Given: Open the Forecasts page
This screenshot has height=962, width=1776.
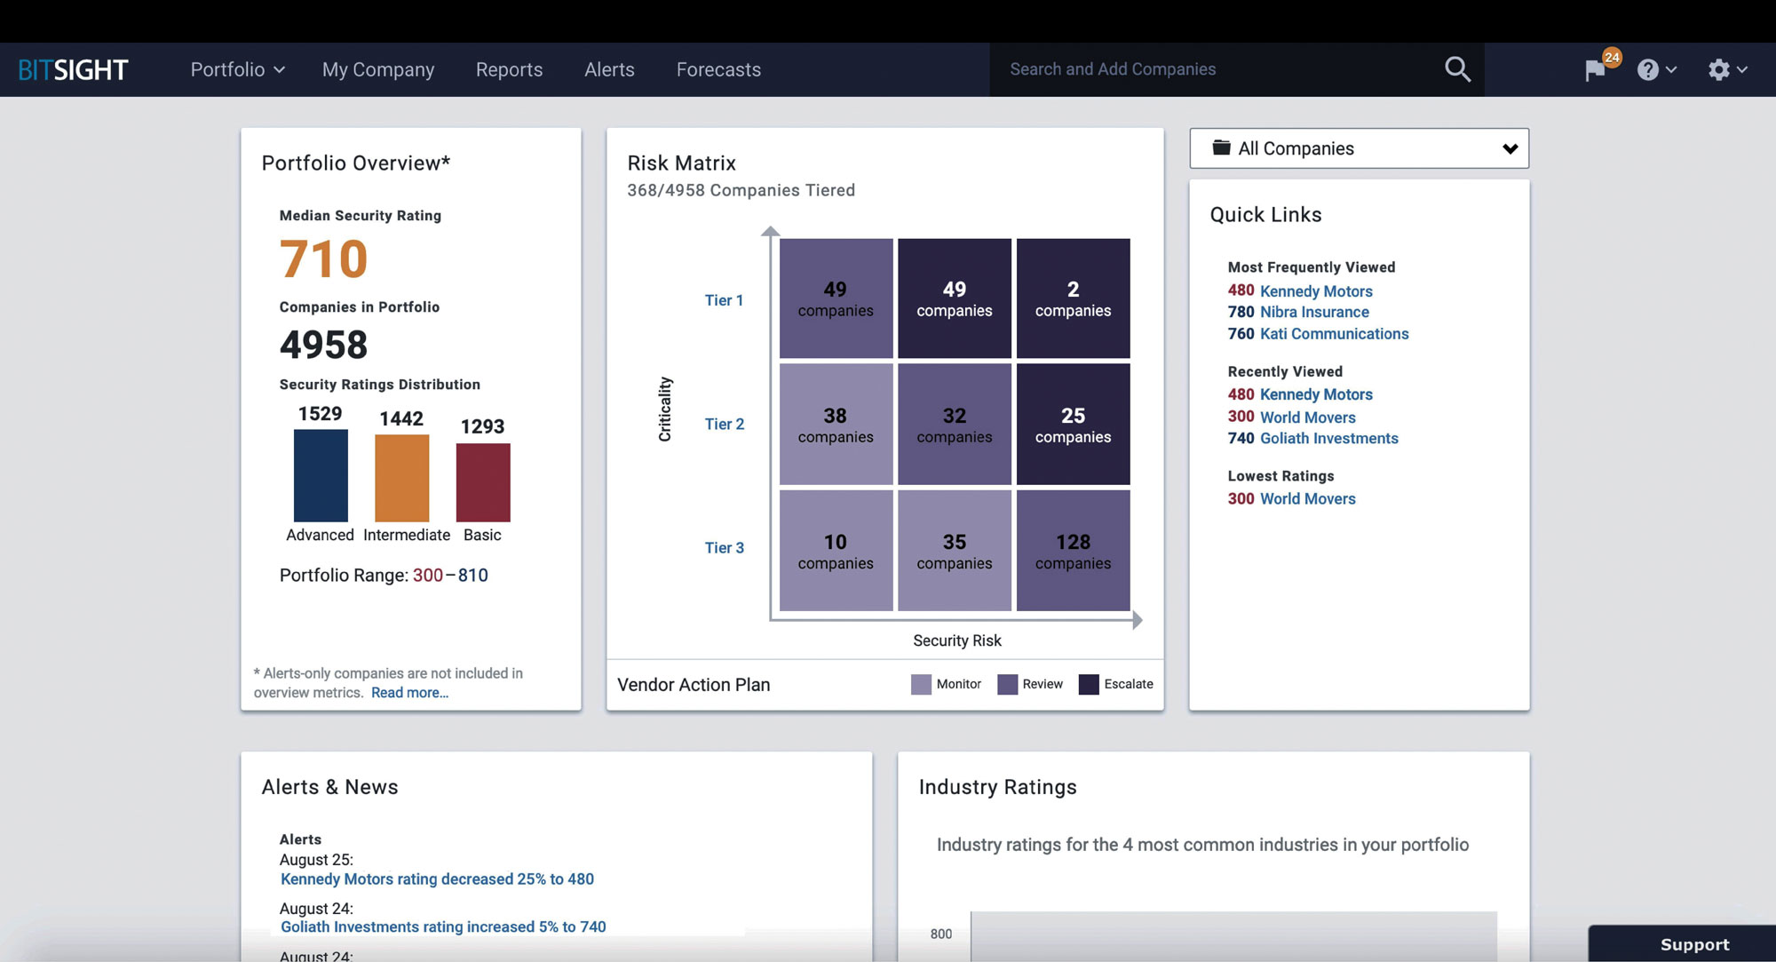Looking at the screenshot, I should [x=718, y=69].
